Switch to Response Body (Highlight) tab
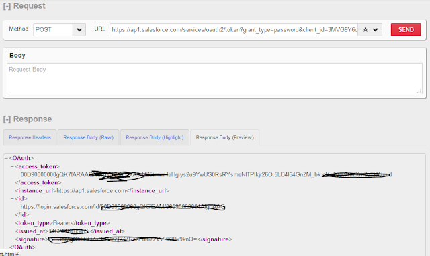The image size is (430, 256). (155, 137)
